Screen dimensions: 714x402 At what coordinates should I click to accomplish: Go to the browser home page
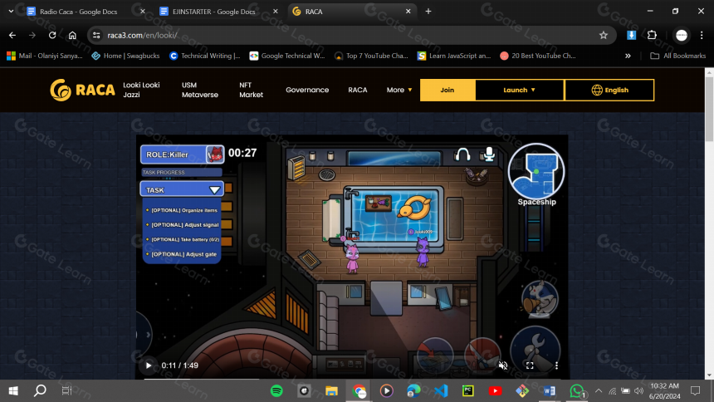[x=72, y=35]
